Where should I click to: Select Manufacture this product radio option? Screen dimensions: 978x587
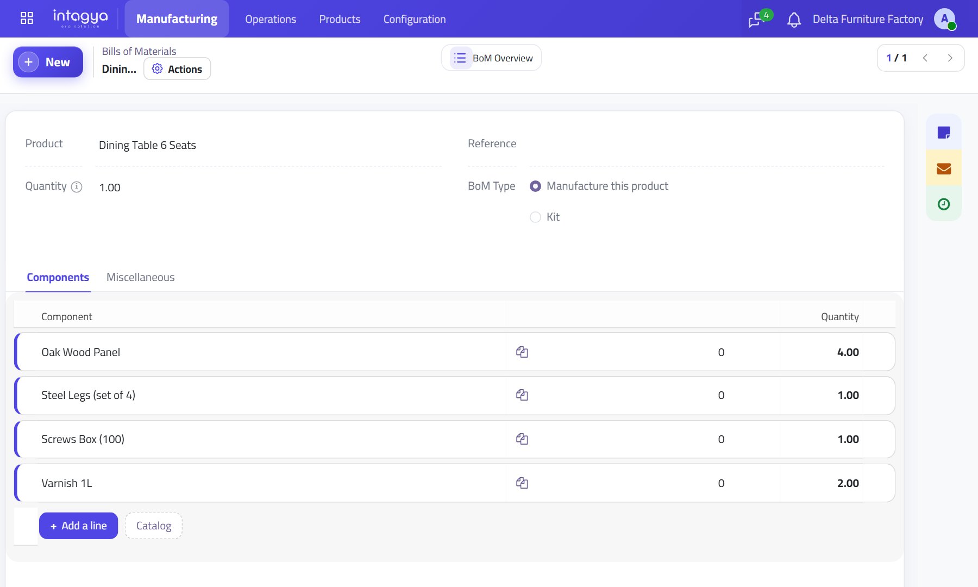point(535,186)
